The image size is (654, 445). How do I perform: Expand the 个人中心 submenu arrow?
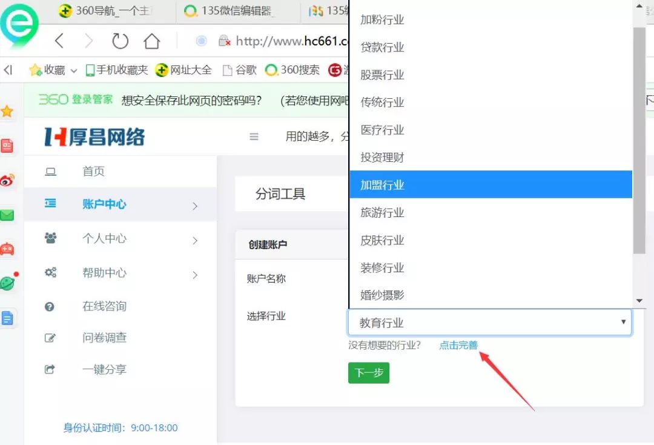[x=195, y=241]
